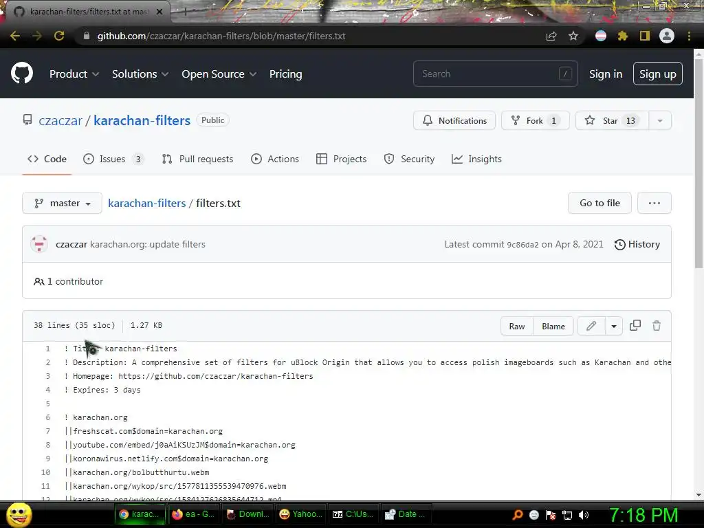Image resolution: width=704 pixels, height=528 pixels.
Task: Open the Downl... taskbar item
Action: pos(247,514)
